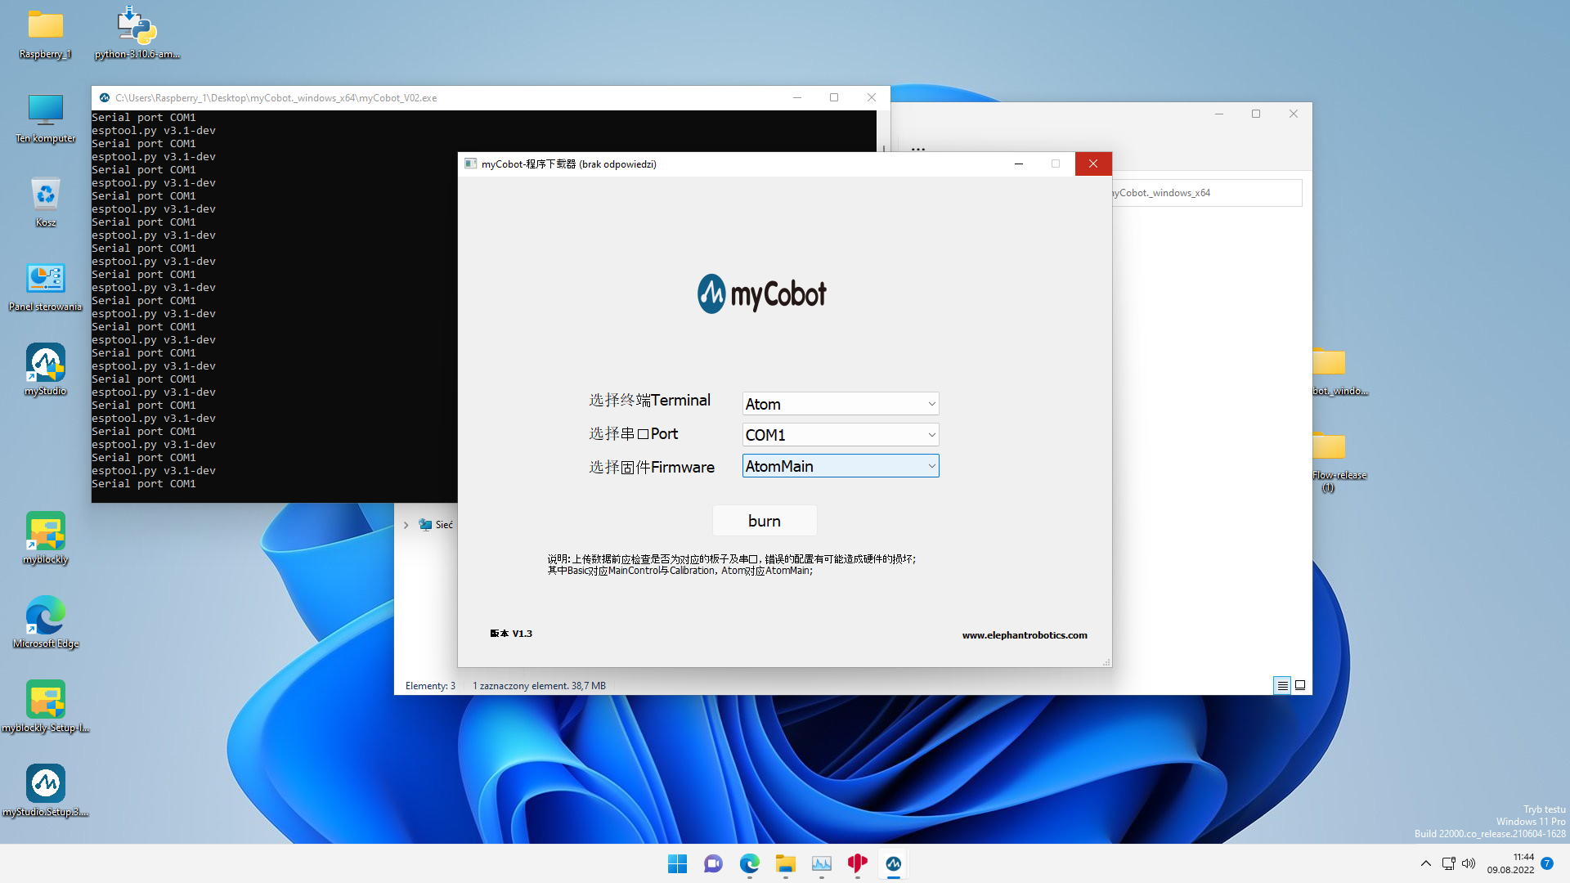The height and width of the screenshot is (883, 1570).
Task: Select the Flow-release (1) folder icon
Action: [1339, 460]
